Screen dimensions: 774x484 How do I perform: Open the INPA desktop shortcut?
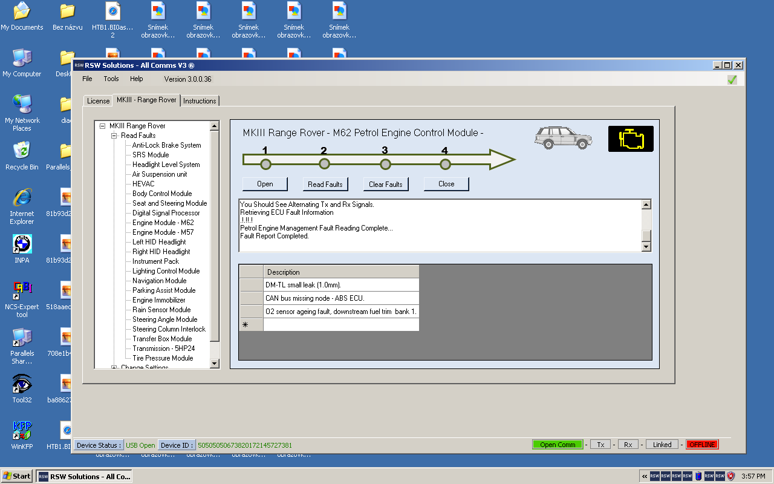[22, 245]
